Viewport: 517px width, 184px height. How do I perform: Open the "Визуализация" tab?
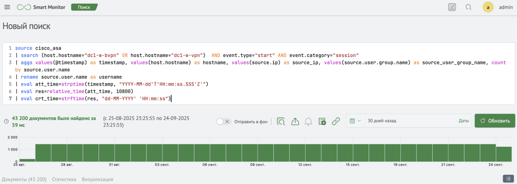[97, 179]
